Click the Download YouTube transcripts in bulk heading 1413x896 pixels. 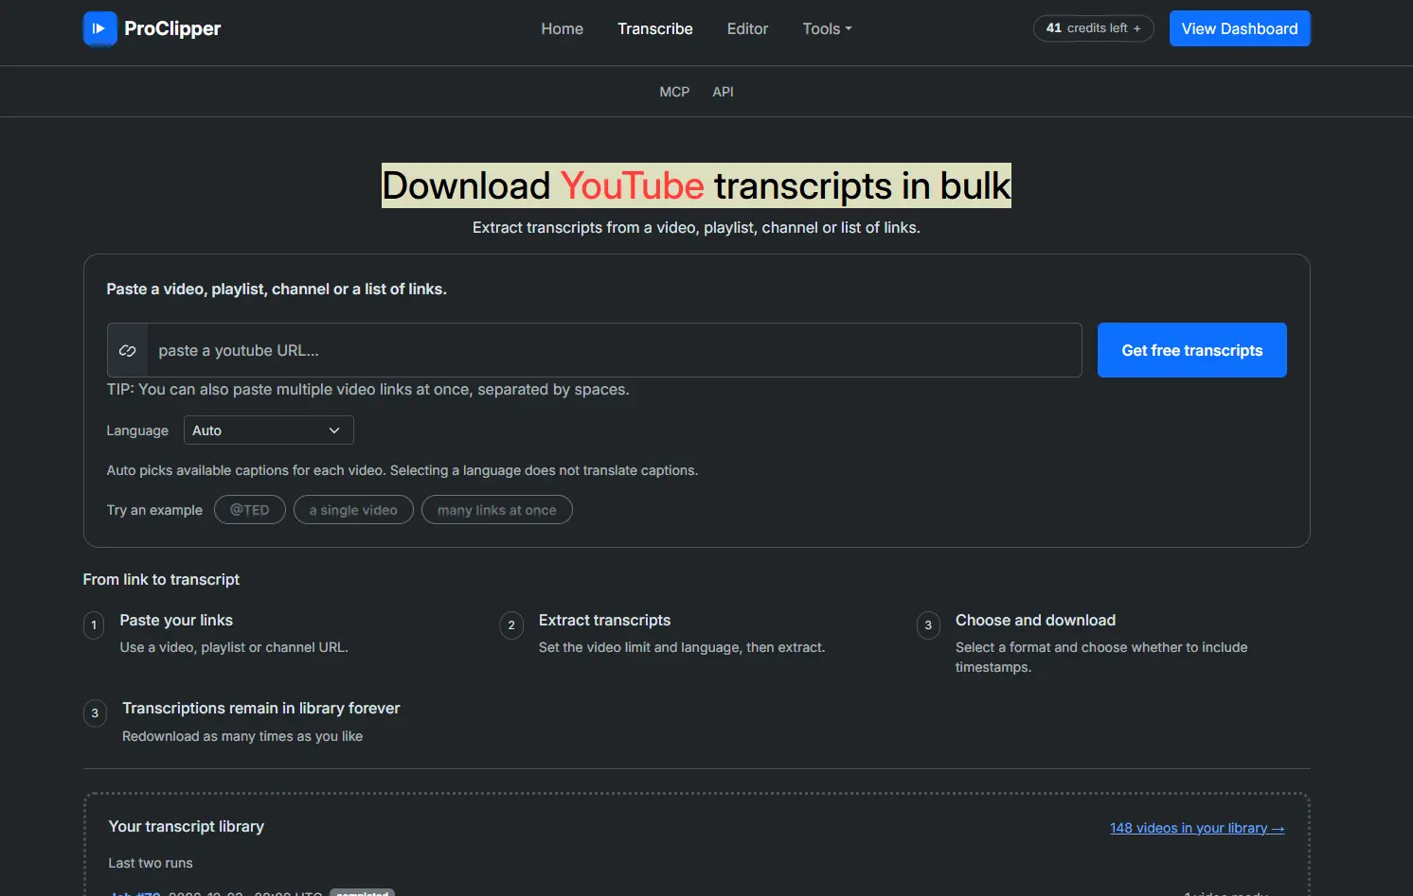click(696, 185)
